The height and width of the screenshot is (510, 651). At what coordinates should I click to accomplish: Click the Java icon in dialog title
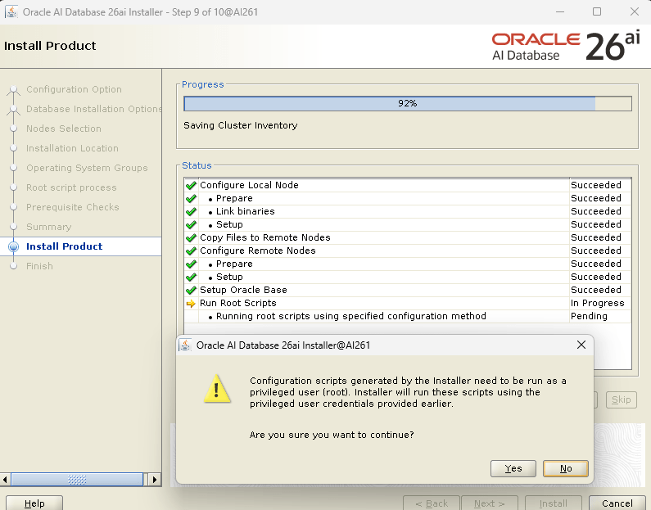tap(186, 345)
